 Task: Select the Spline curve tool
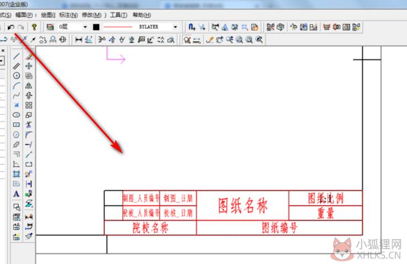pos(17,95)
